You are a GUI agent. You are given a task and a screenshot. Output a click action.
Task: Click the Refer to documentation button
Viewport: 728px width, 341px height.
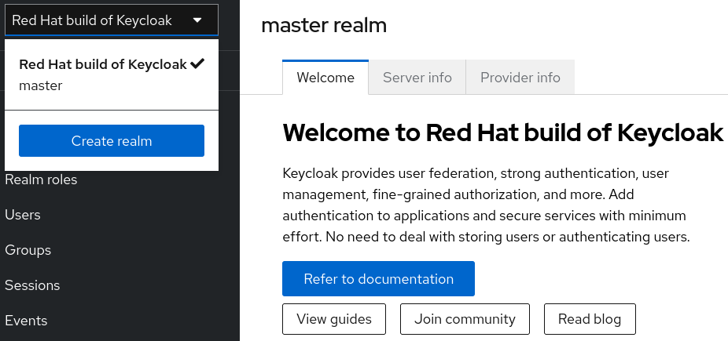[378, 279]
